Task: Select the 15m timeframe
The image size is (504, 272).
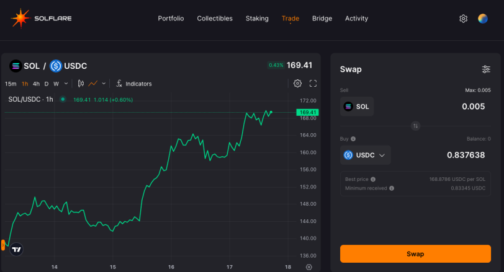Action: coord(11,84)
